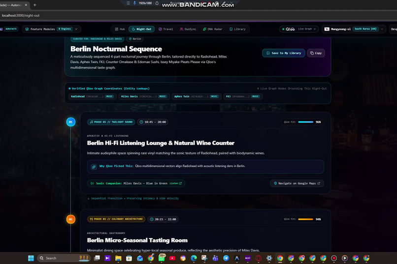Click the Sonic Companion speaker icon
The height and width of the screenshot is (264, 397).
click(92, 183)
